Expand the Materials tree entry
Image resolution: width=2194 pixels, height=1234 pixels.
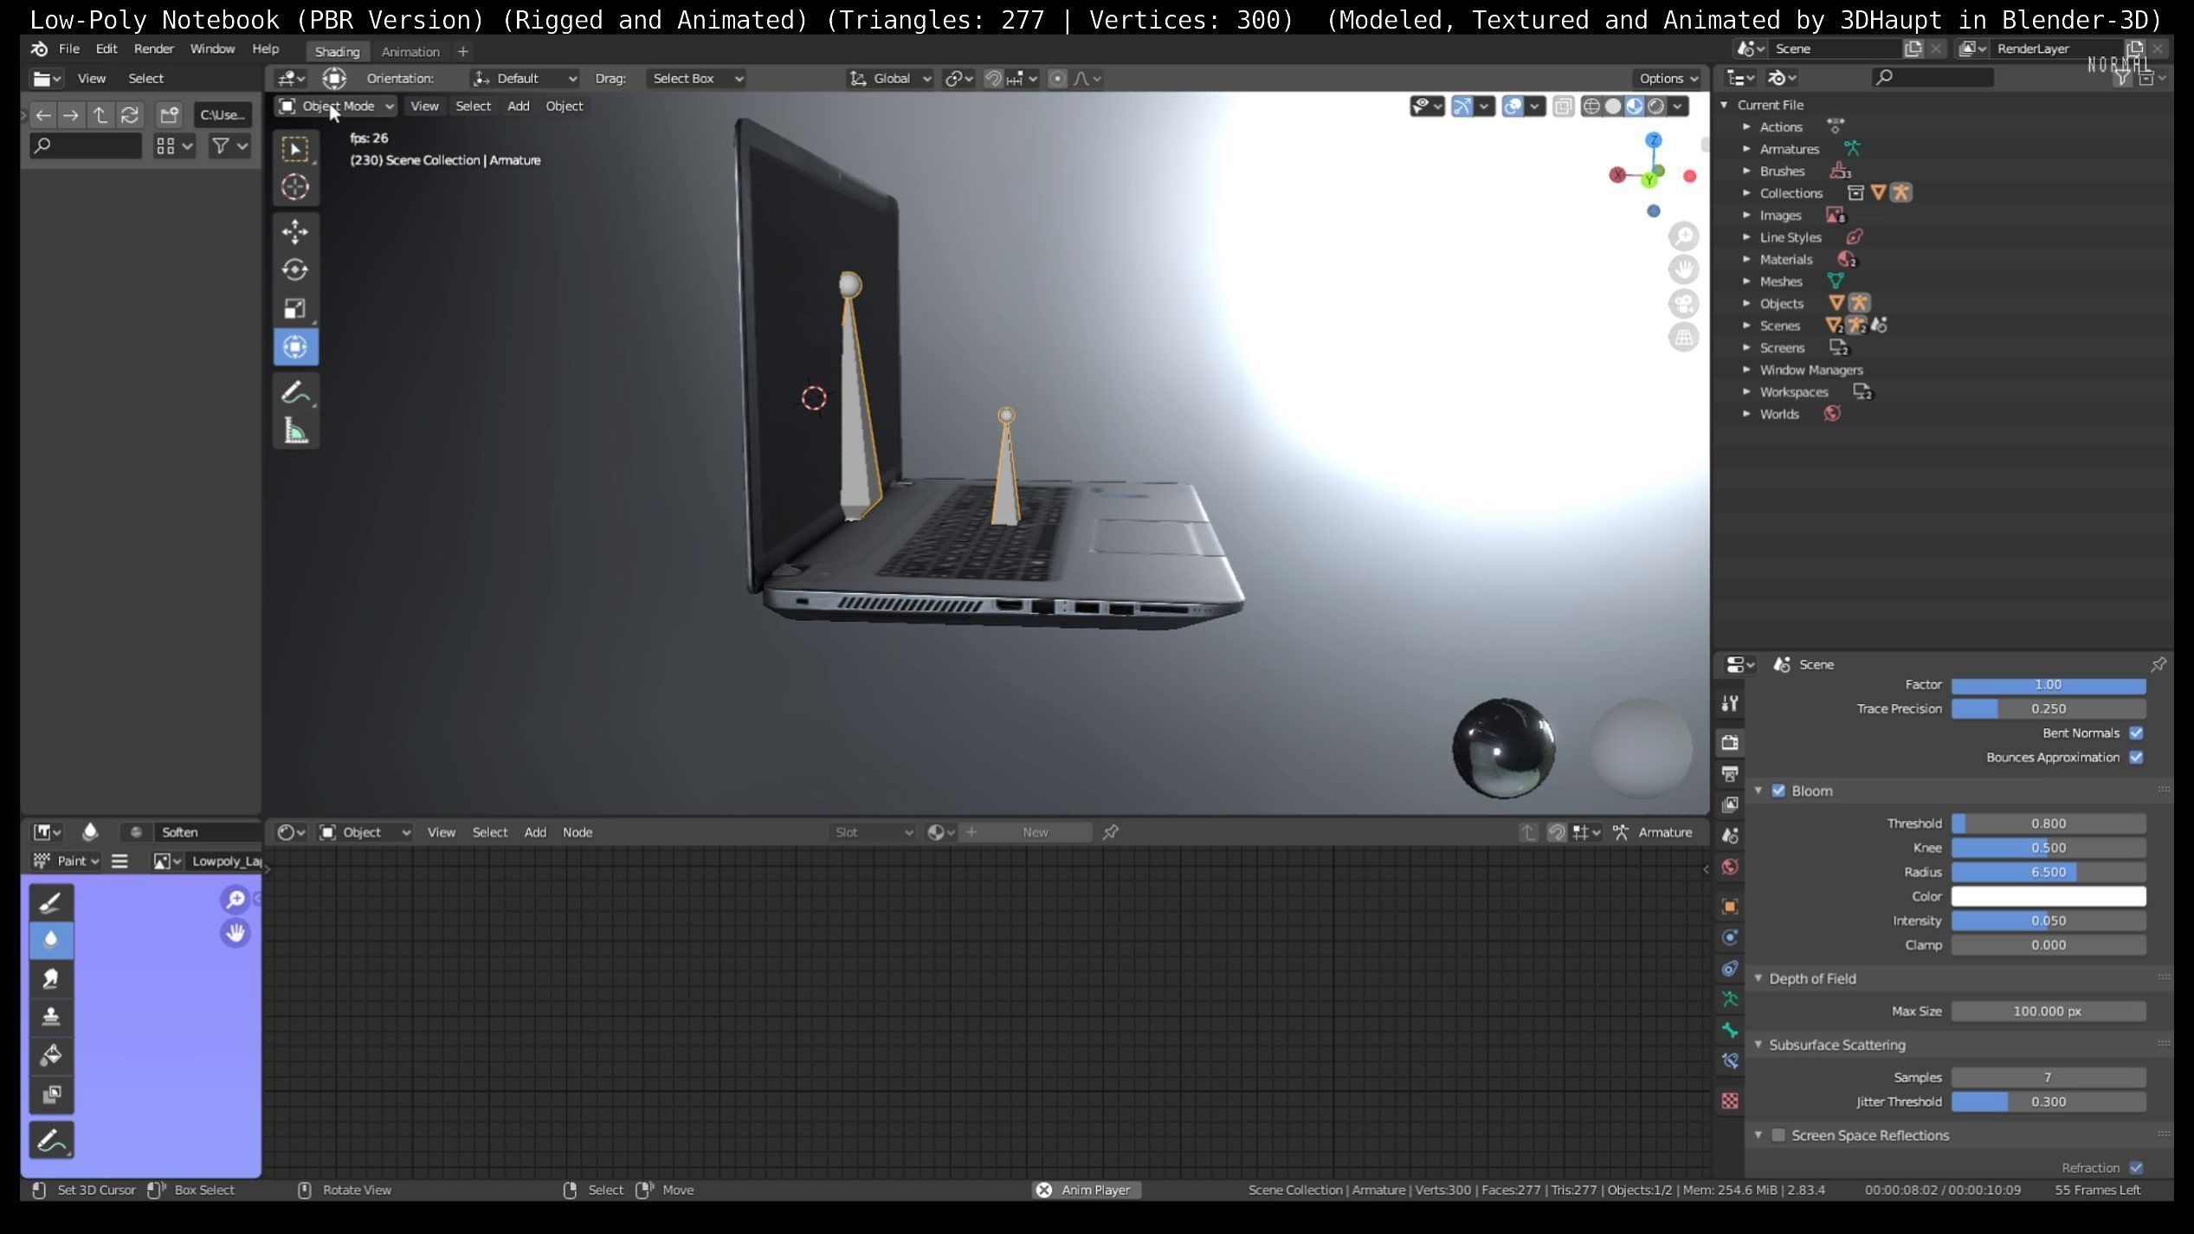[1746, 259]
